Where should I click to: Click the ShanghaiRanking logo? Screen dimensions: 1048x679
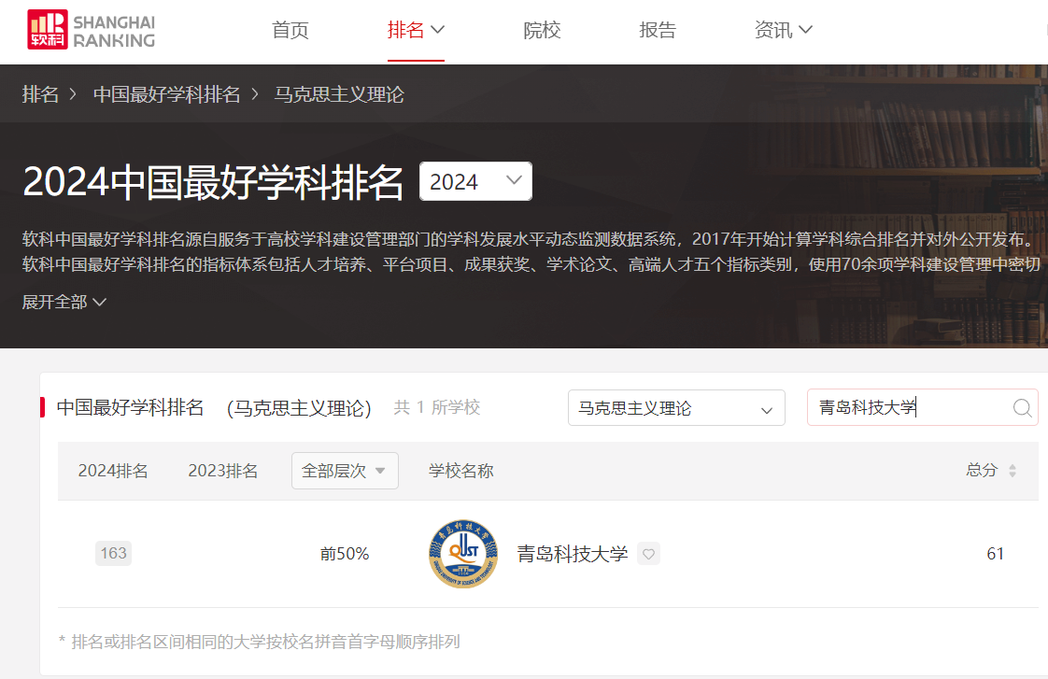91,30
